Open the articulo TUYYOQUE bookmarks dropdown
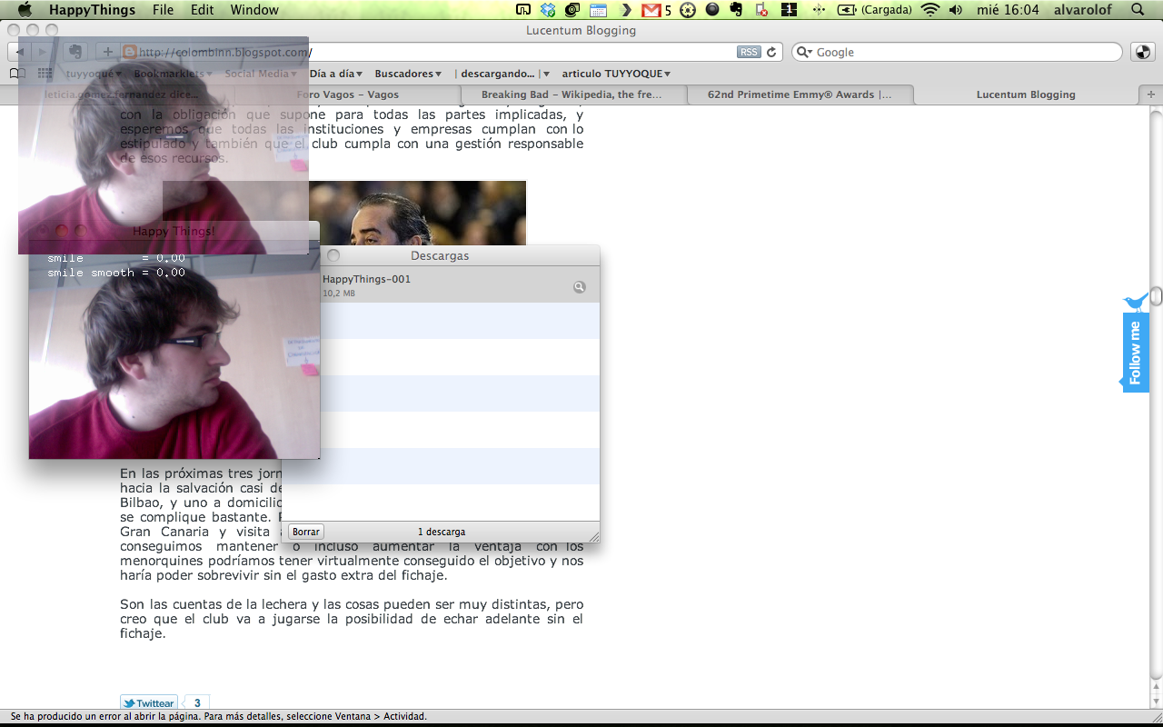This screenshot has width=1163, height=727. point(616,74)
